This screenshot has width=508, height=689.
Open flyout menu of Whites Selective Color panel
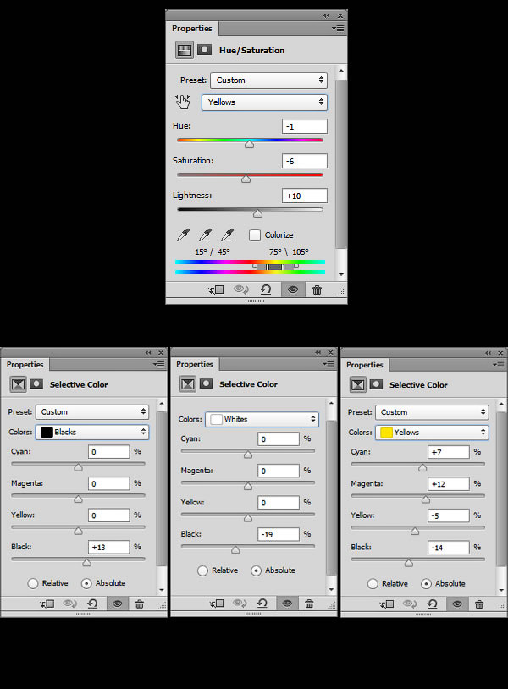[x=329, y=364]
